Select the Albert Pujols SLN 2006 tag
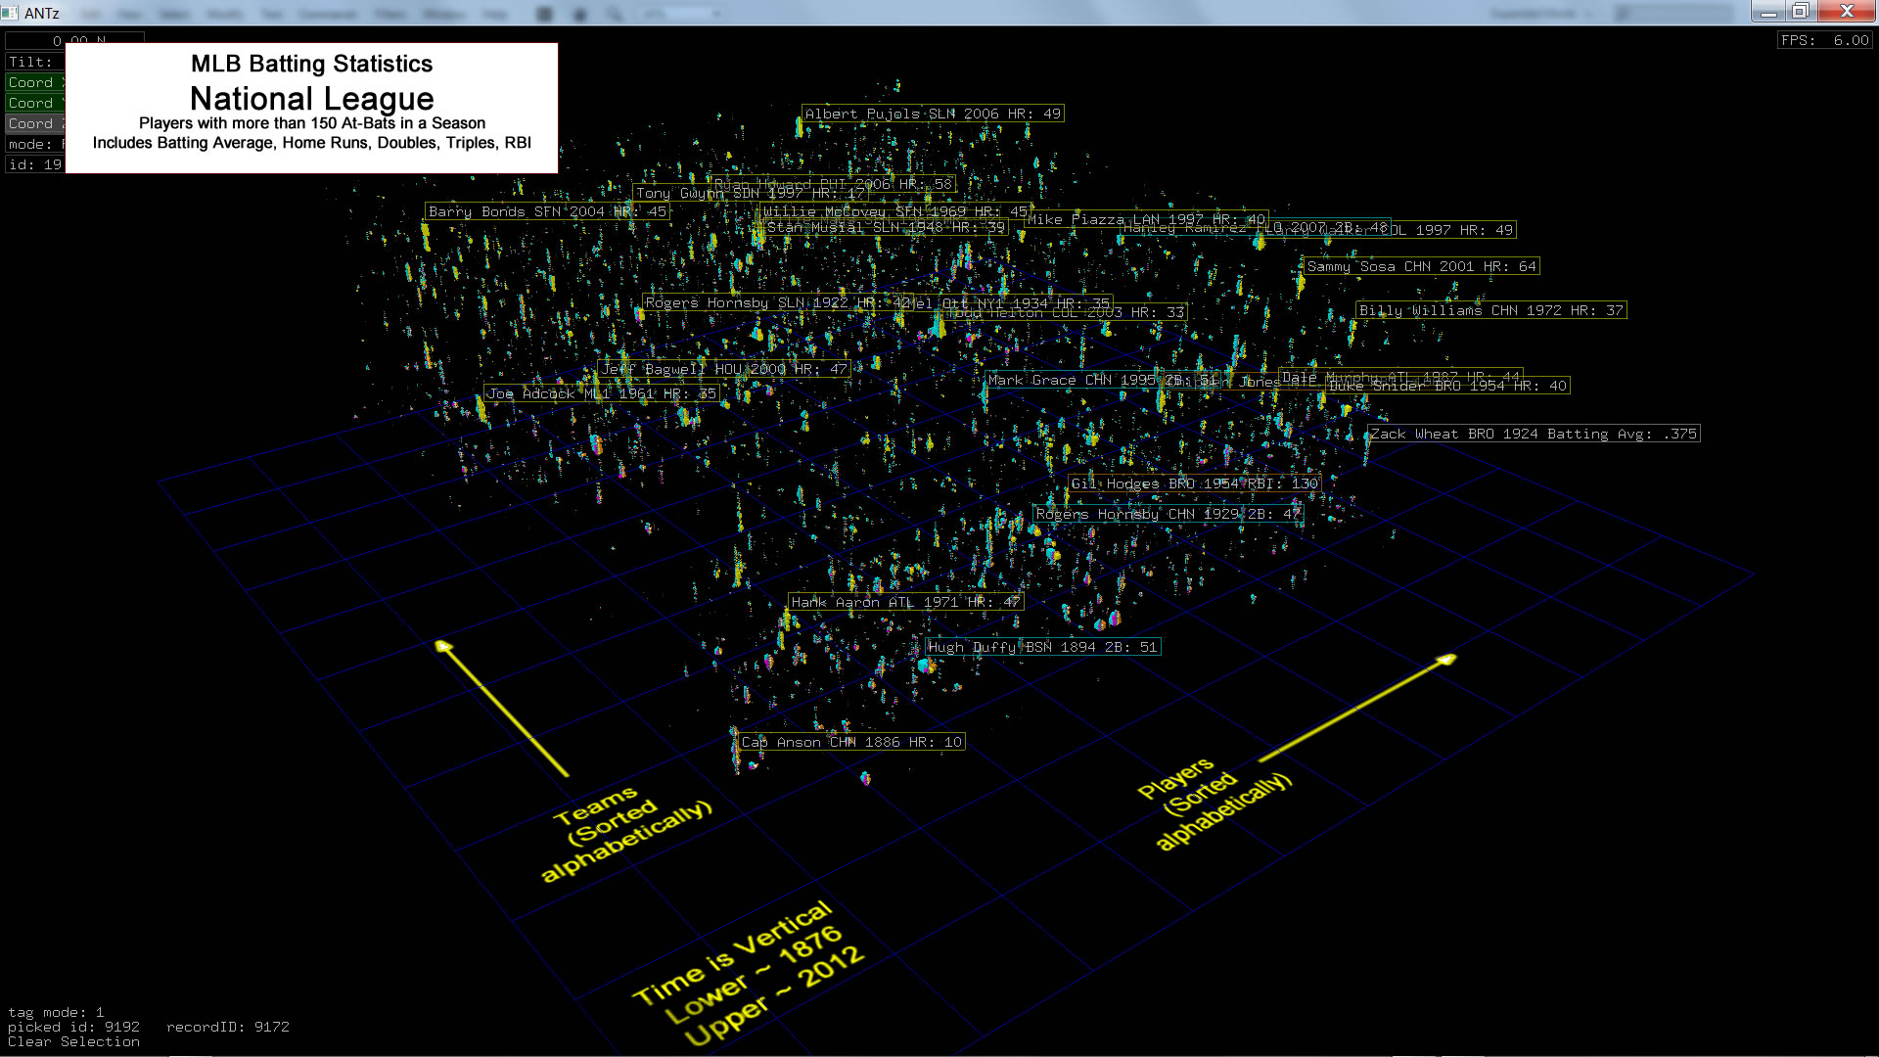Screen dimensions: 1879x1057 click(x=932, y=114)
